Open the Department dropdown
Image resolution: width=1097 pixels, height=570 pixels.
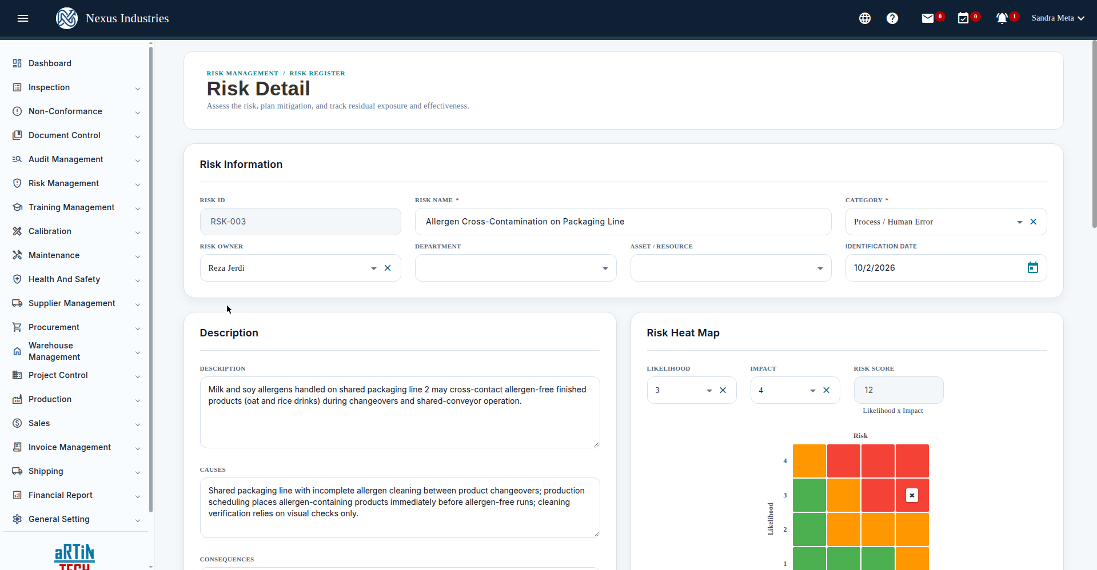tap(516, 268)
